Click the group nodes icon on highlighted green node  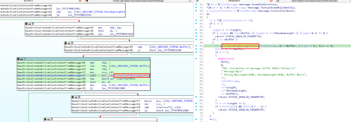(24, 59)
